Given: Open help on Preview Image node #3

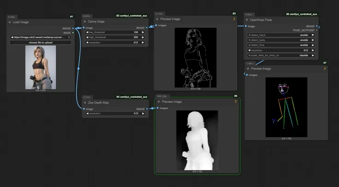Looking at the screenshot, I should point(234,19).
